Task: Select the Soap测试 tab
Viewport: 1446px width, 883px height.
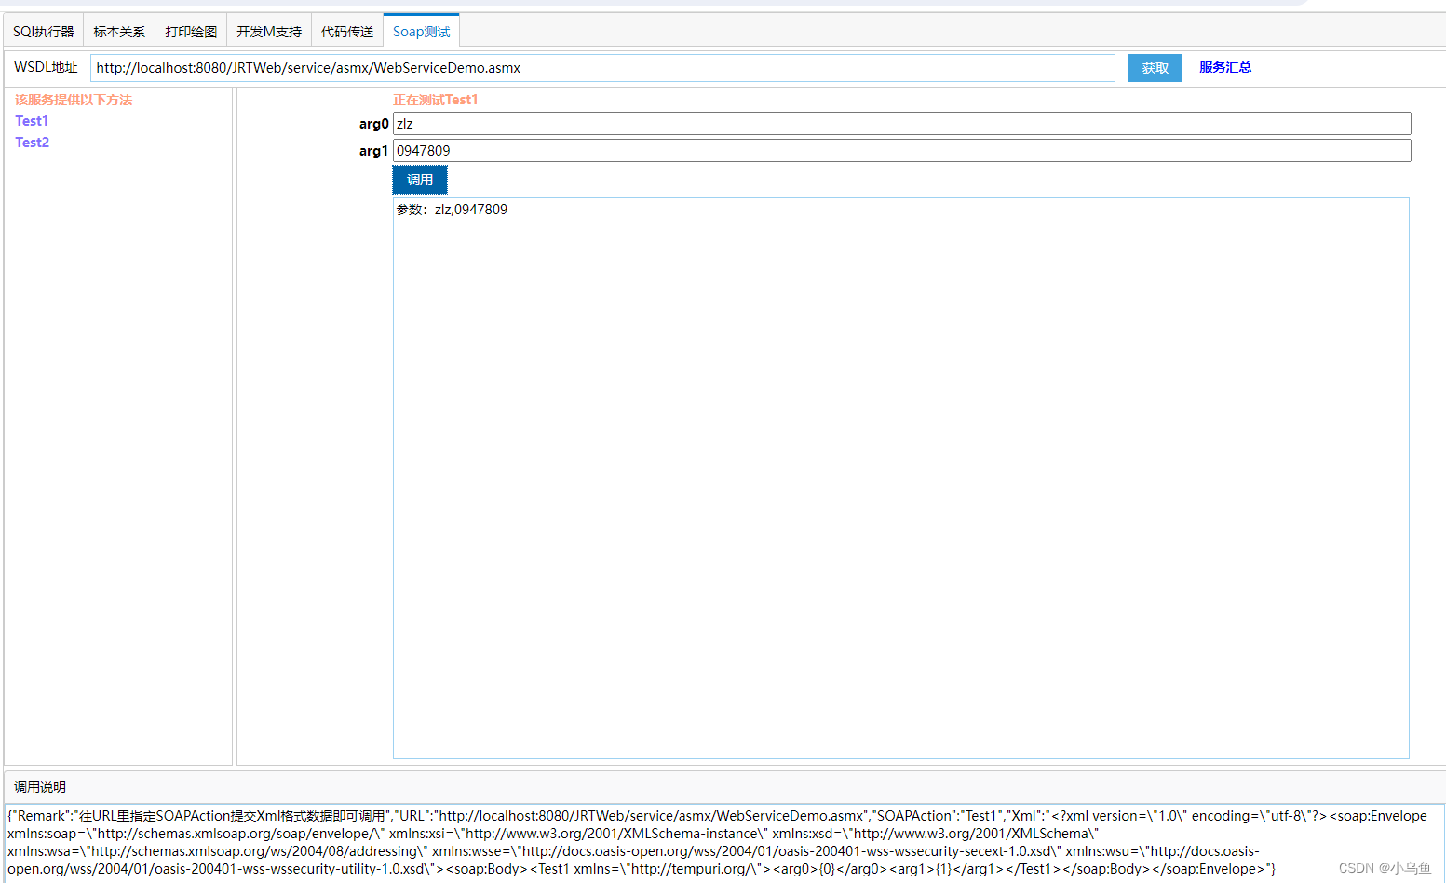Action: [421, 31]
